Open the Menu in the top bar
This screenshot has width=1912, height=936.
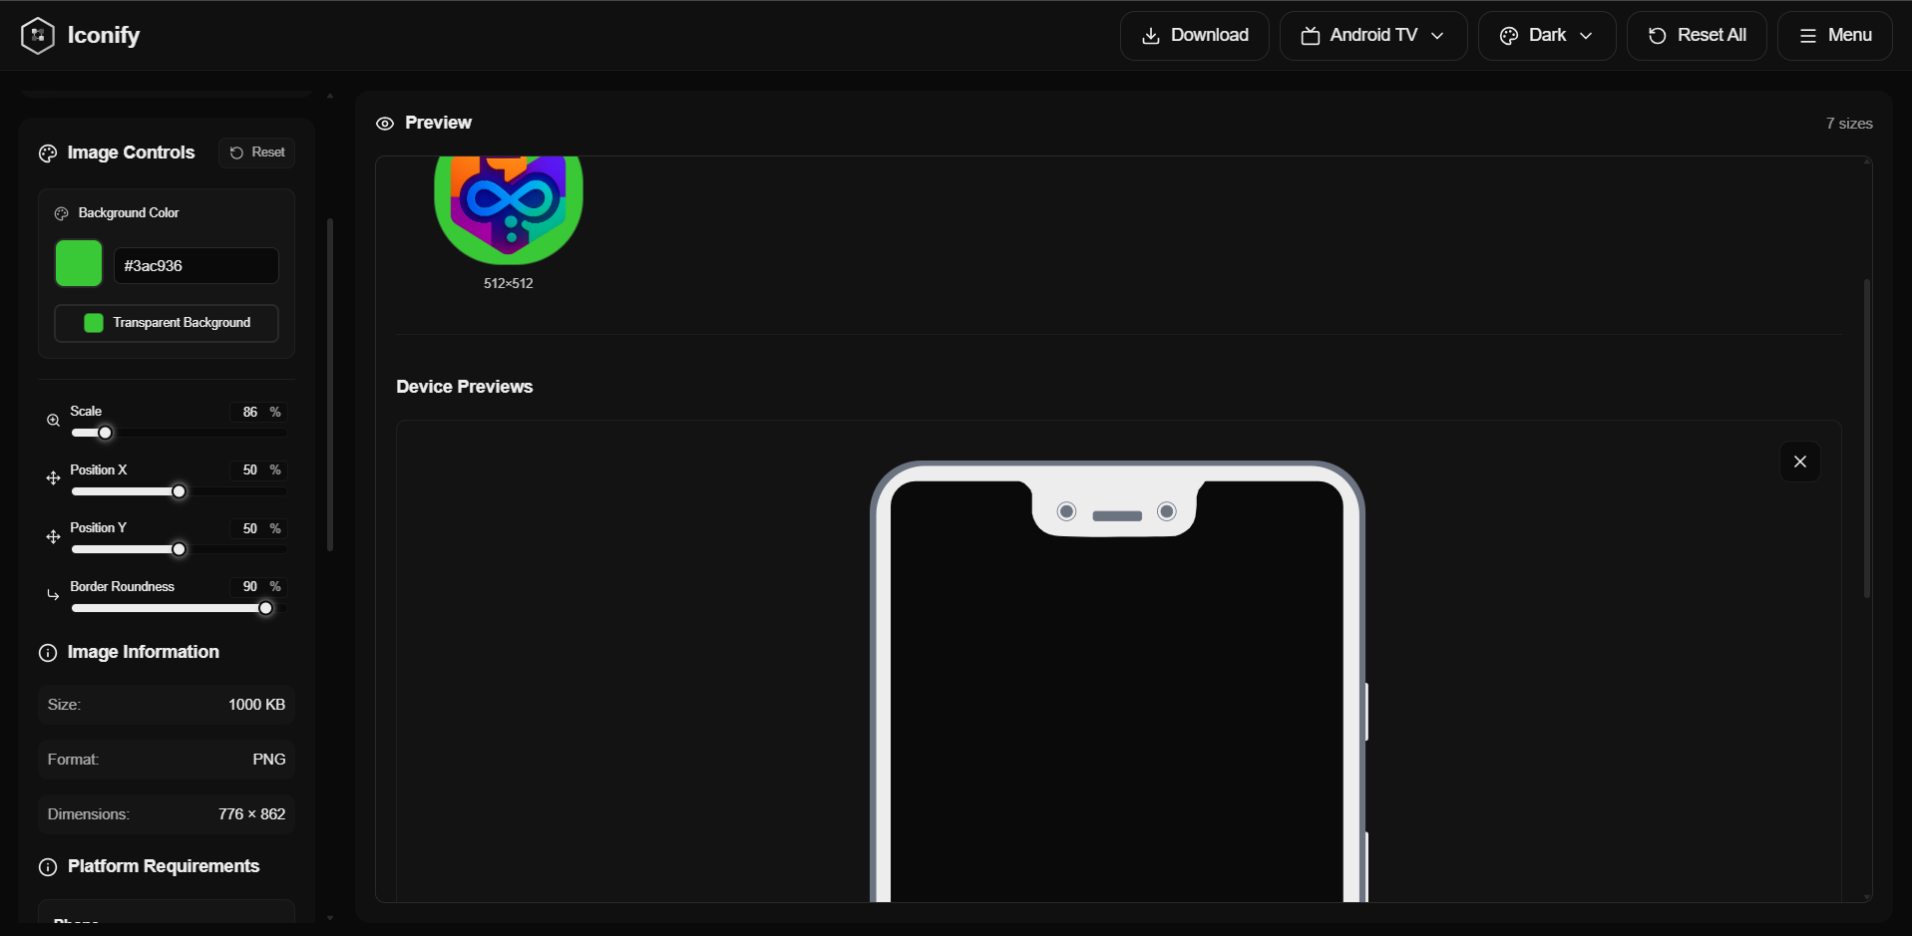pos(1835,35)
